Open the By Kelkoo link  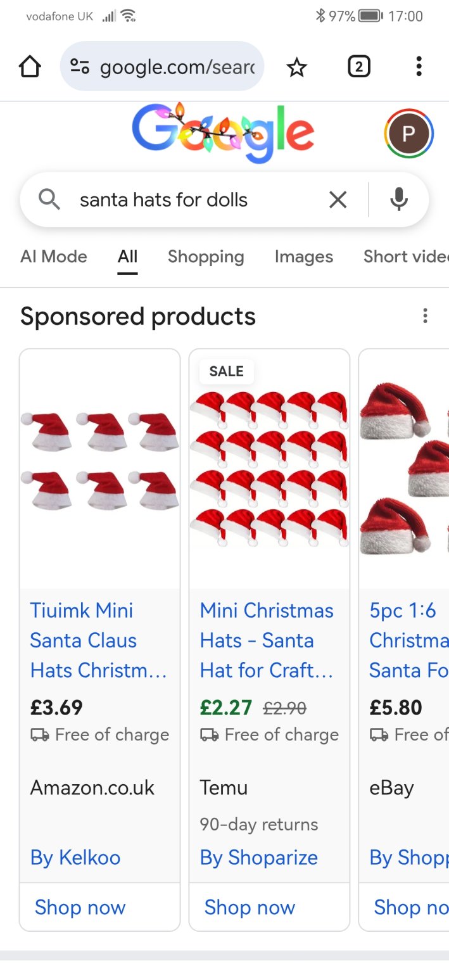coord(75,858)
